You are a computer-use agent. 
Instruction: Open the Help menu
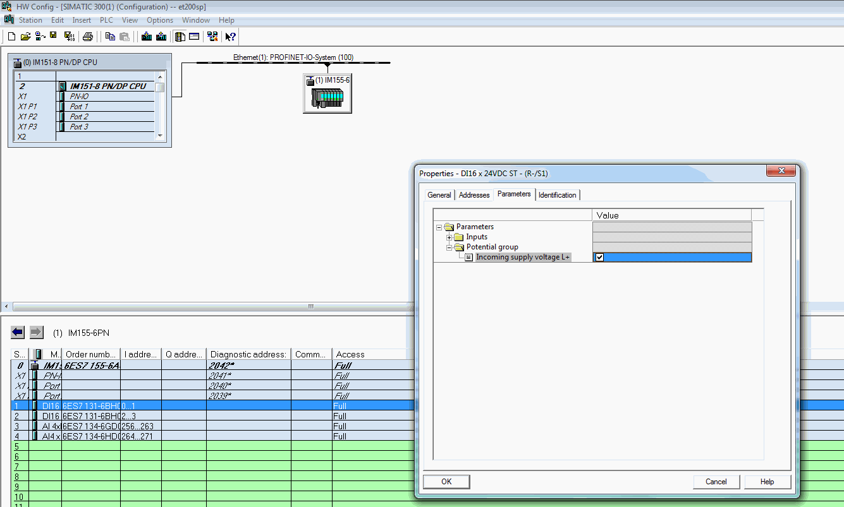[226, 20]
